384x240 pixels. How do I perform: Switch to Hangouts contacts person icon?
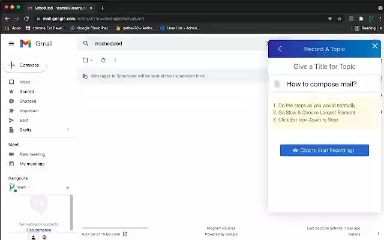(x=34, y=238)
